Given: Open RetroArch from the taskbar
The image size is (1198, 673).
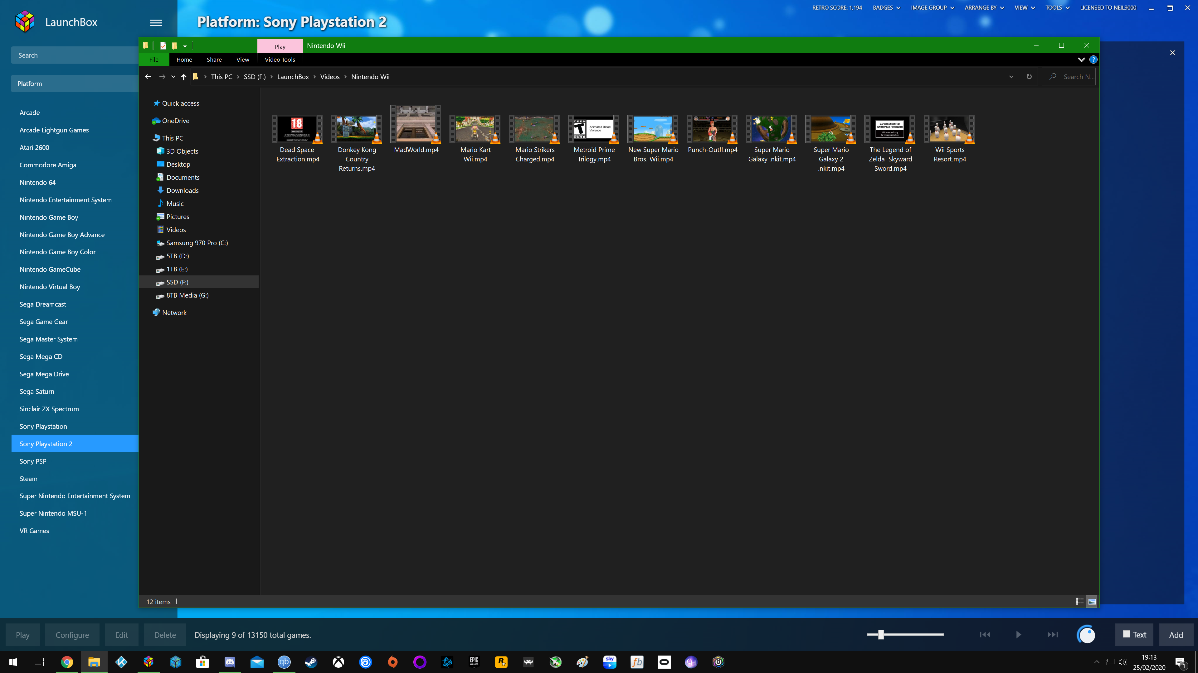Looking at the screenshot, I should click(x=528, y=662).
